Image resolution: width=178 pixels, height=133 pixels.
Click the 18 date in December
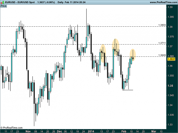(77, 131)
